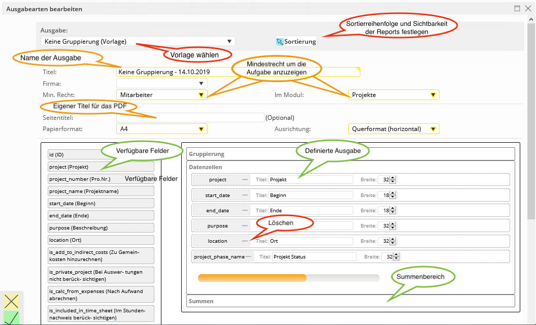Expand the Summen section

click(351, 301)
